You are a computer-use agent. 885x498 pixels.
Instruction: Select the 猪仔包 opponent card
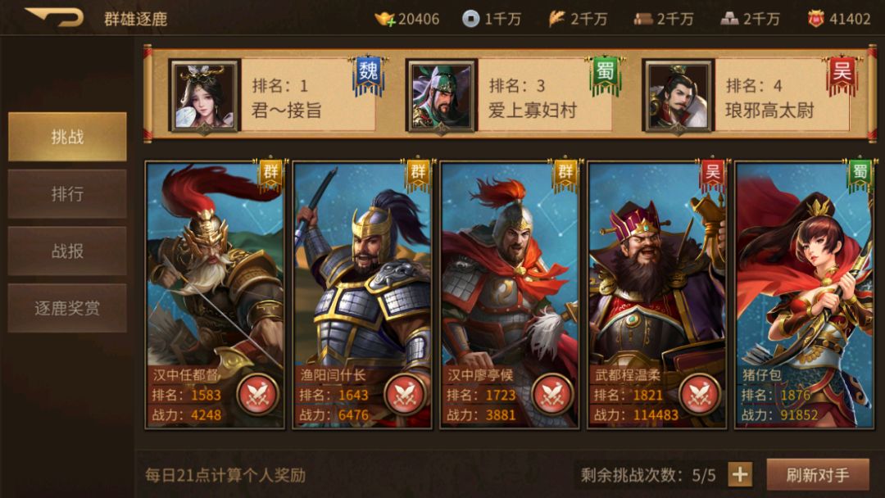tap(805, 295)
